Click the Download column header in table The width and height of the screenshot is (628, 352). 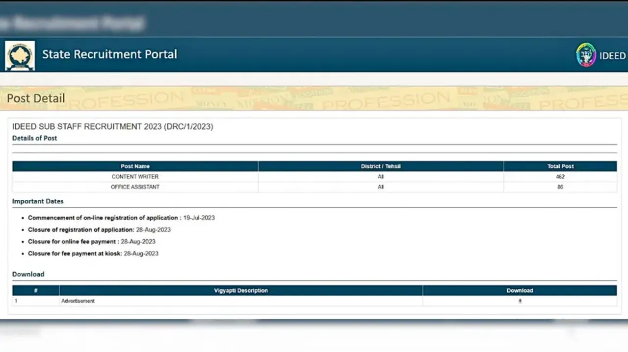coord(520,291)
